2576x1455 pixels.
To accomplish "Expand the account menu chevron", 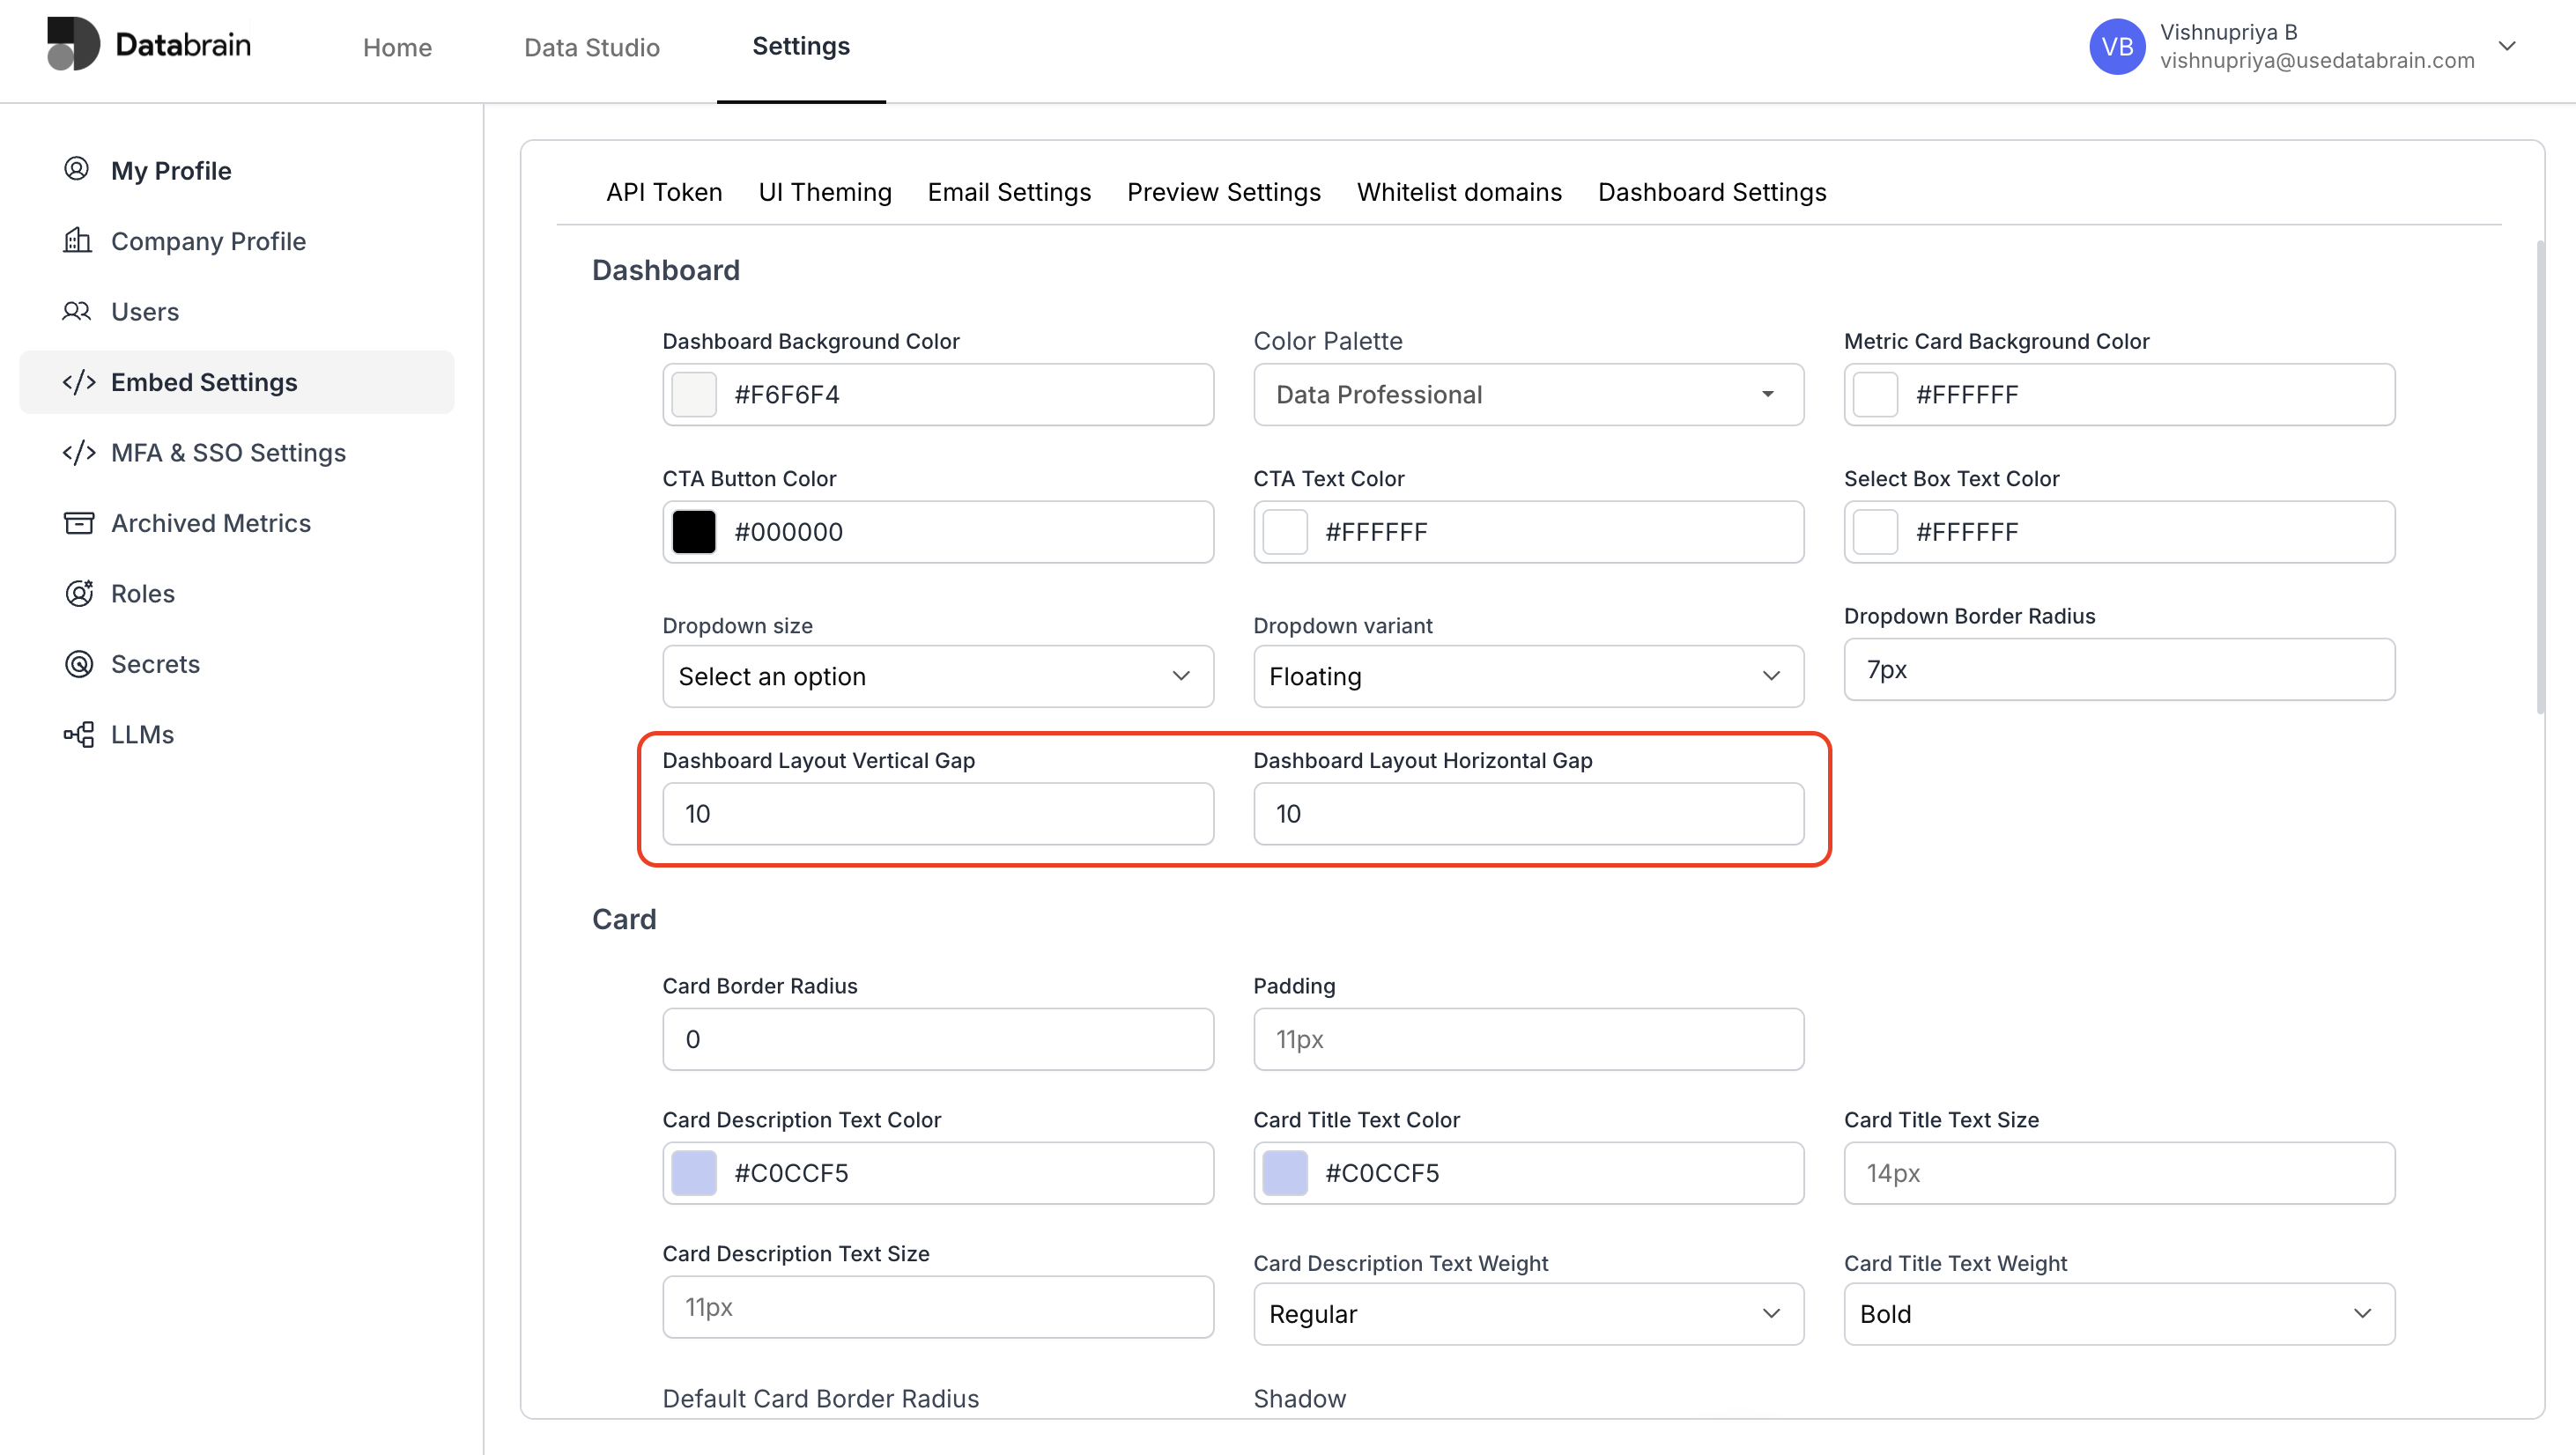I will pos(2506,46).
